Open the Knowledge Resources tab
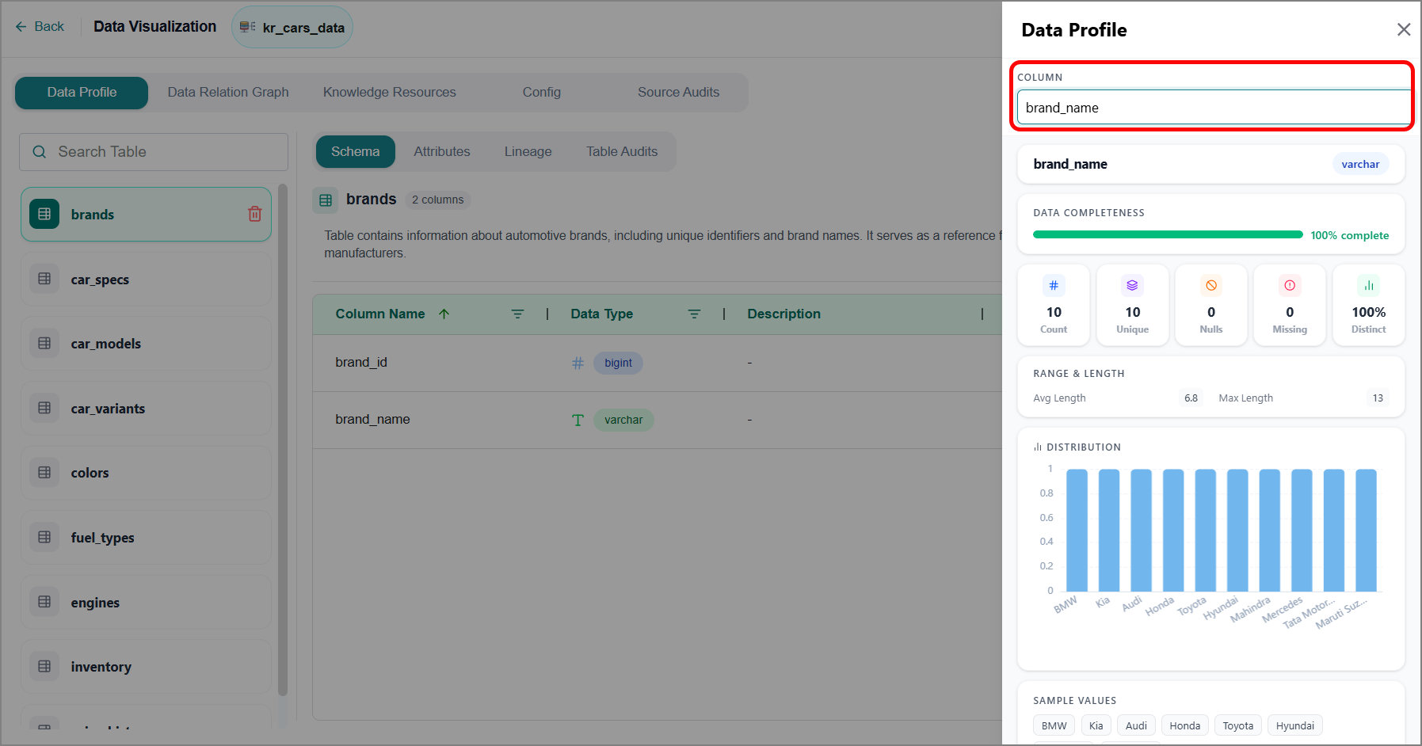 click(390, 93)
